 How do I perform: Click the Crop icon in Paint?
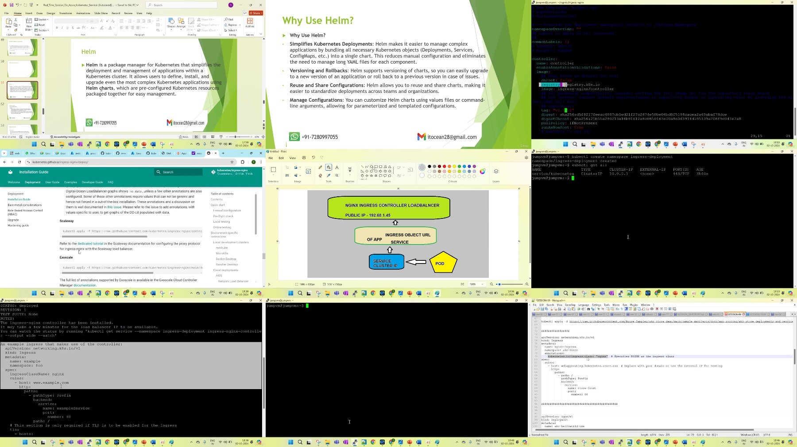point(287,168)
